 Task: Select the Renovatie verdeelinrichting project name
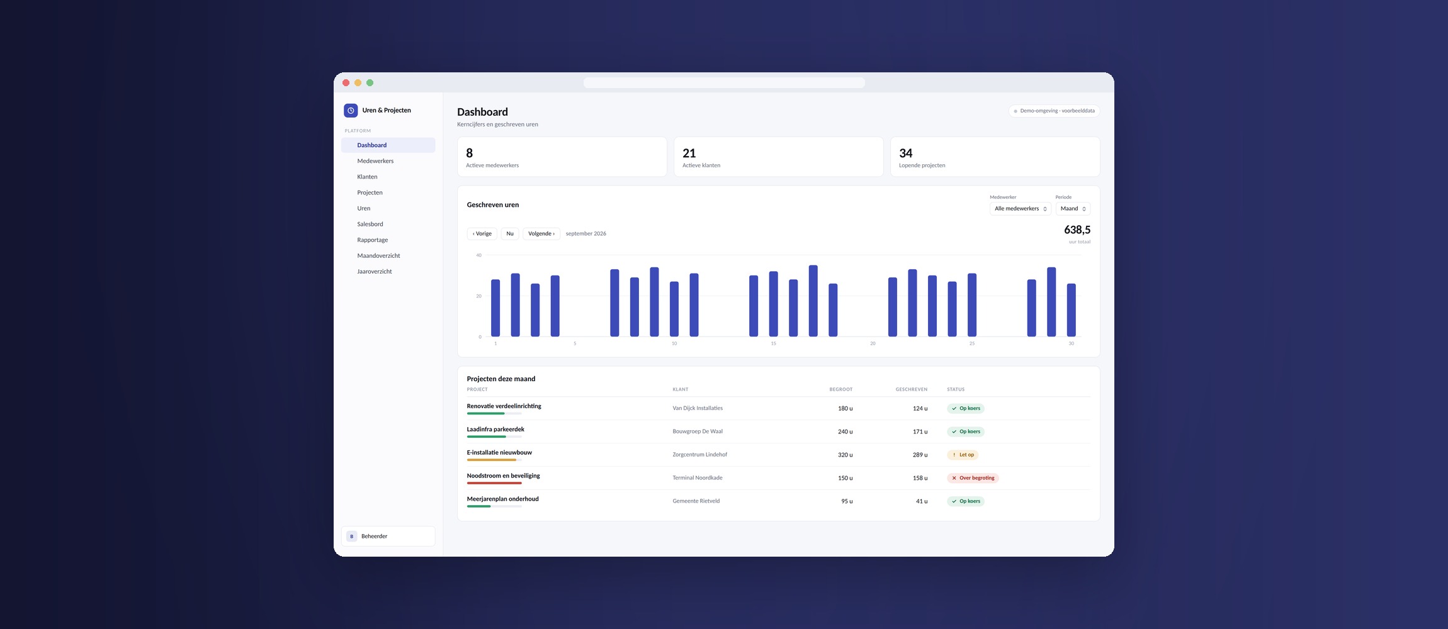click(x=504, y=406)
